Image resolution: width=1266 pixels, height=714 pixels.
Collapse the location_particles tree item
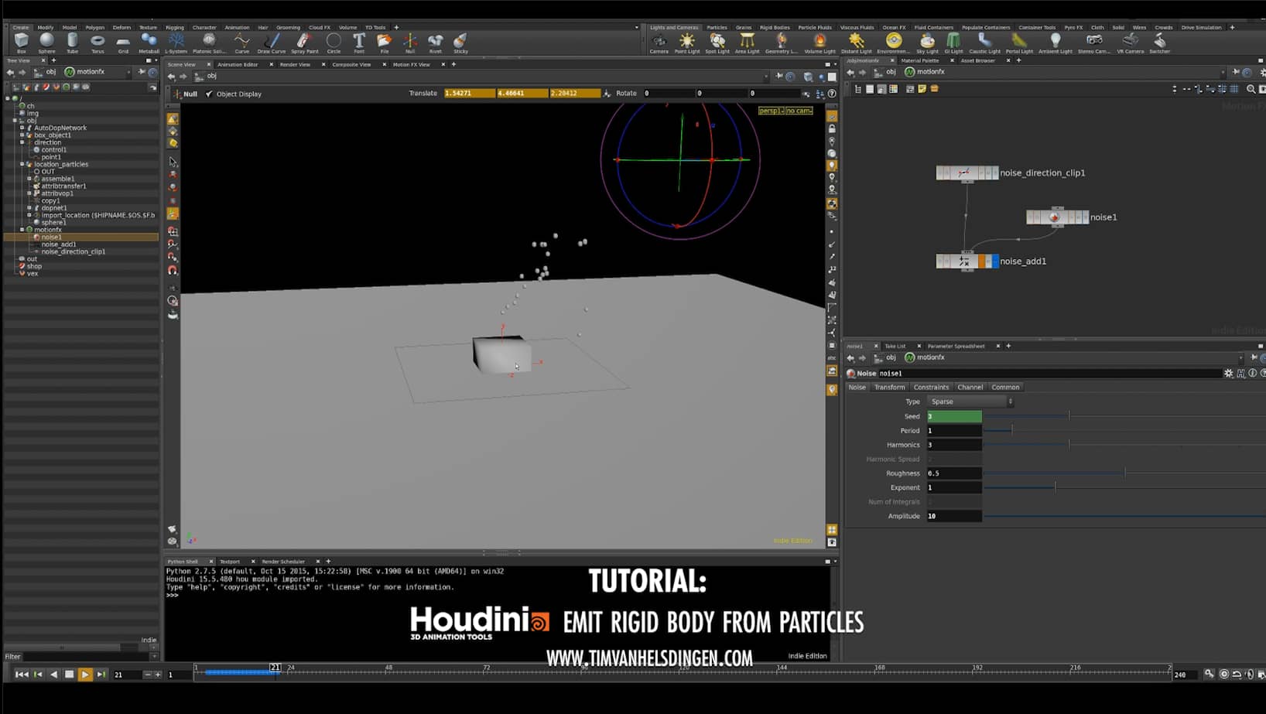(22, 164)
